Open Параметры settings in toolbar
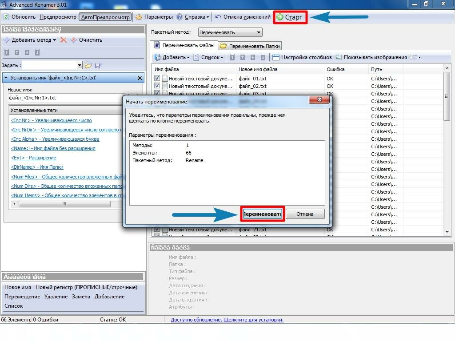This screenshot has width=455, height=341. tap(154, 17)
